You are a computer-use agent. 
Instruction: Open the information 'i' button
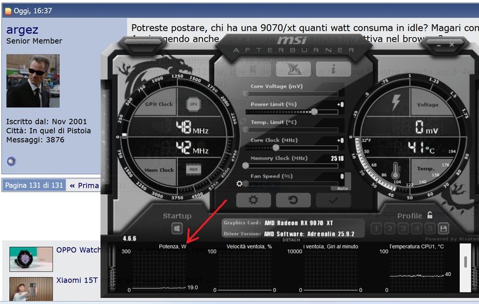point(334,69)
